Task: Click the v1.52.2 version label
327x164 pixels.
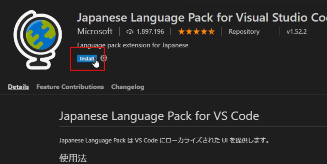Action: (296, 32)
